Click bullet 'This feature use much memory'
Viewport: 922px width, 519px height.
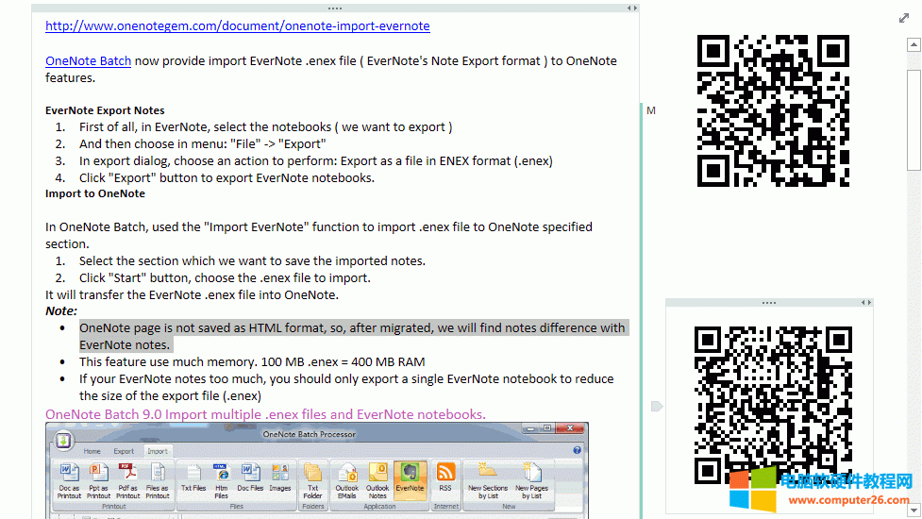point(252,362)
